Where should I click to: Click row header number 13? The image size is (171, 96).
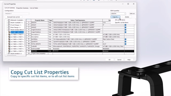pyautogui.click(x=29, y=51)
